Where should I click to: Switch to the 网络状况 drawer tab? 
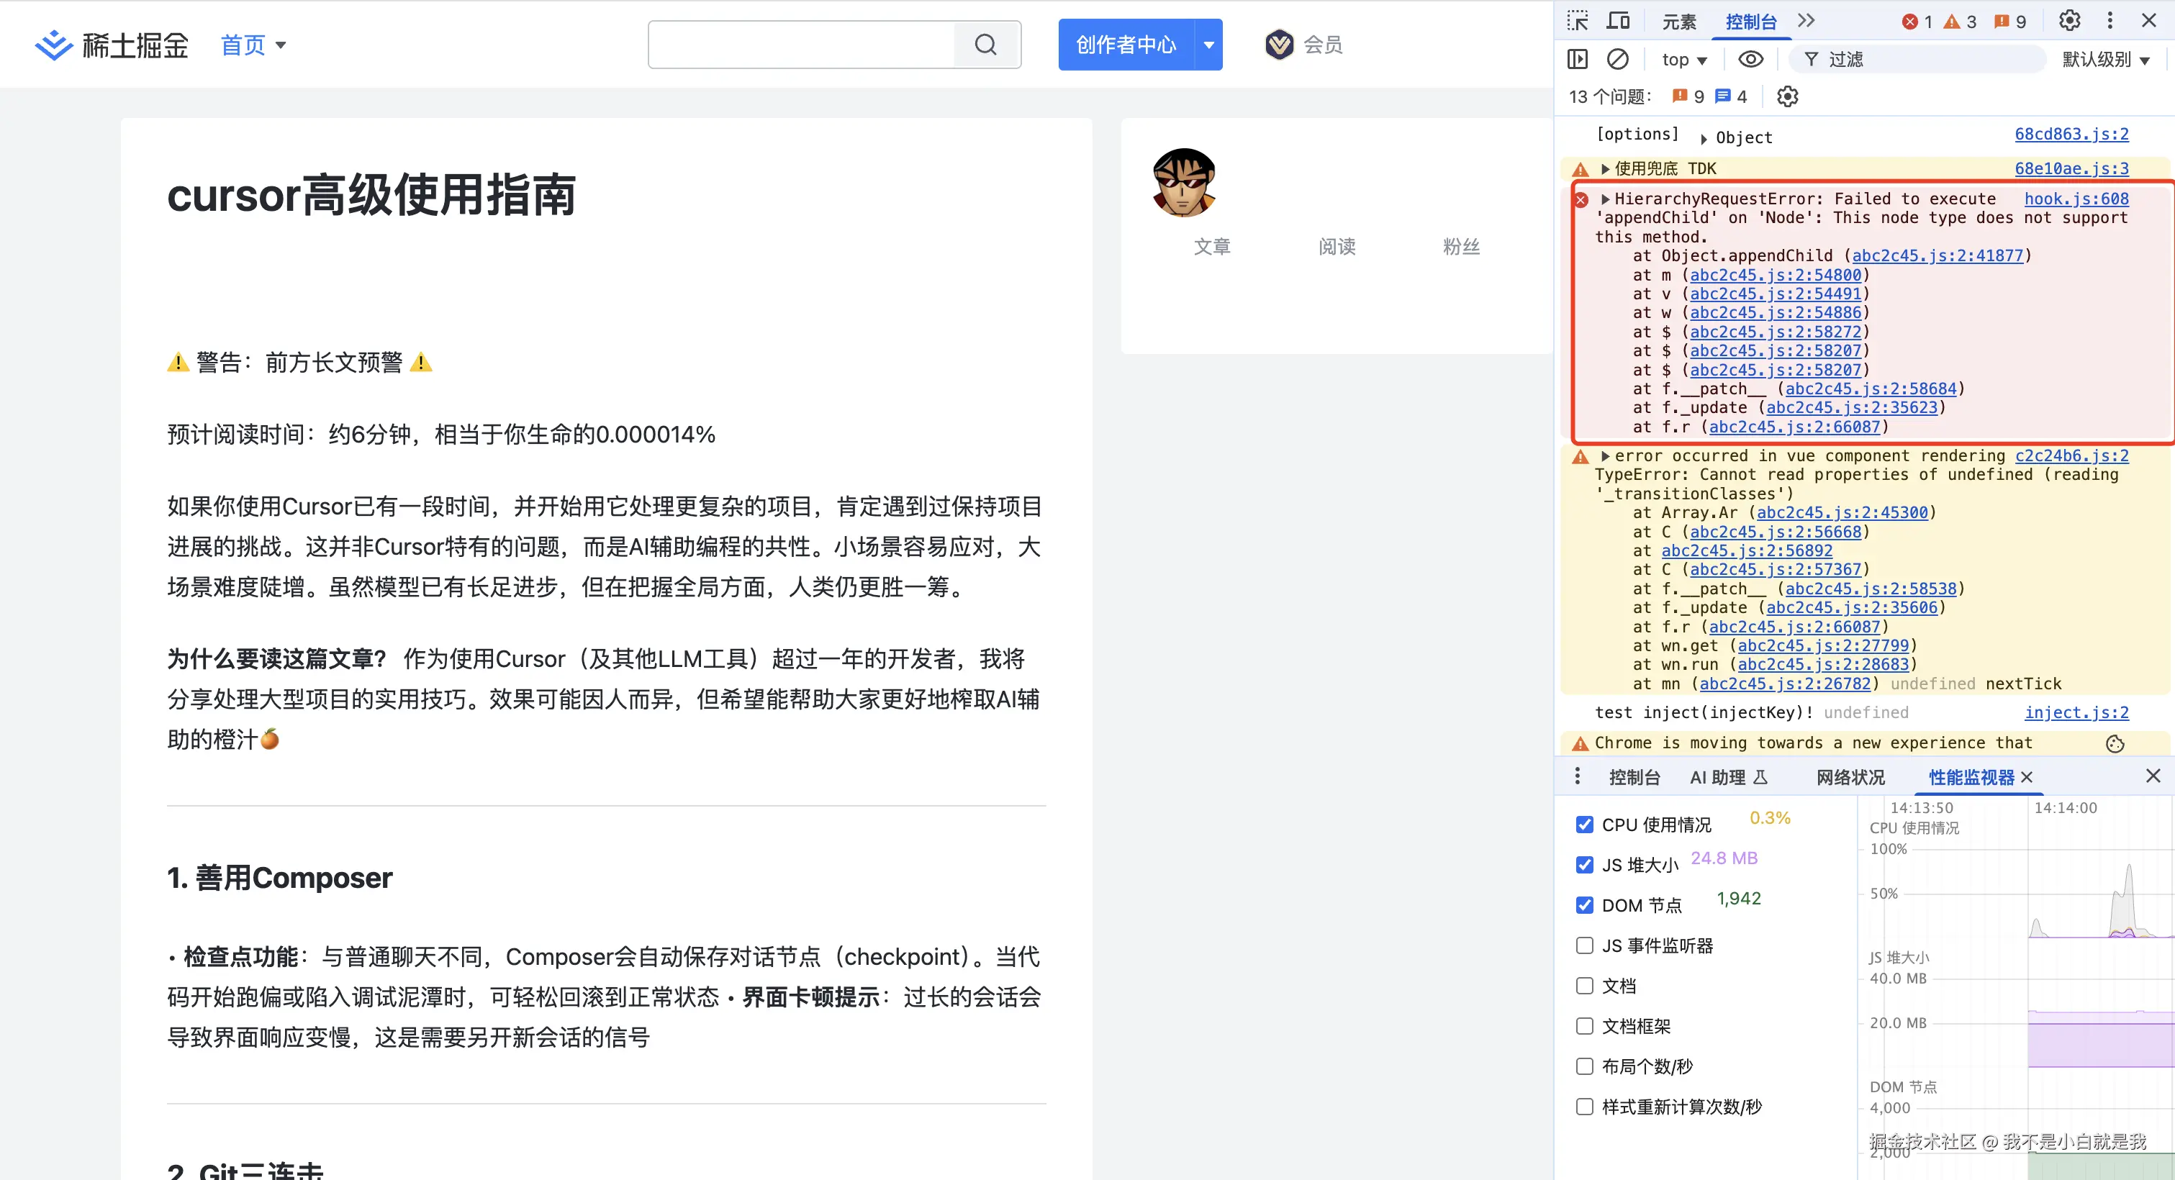[x=1850, y=776]
